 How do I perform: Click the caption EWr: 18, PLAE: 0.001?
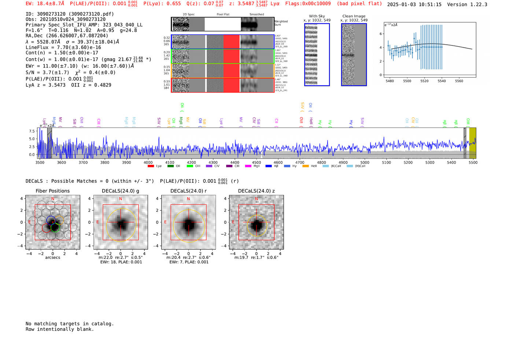click(121, 262)
